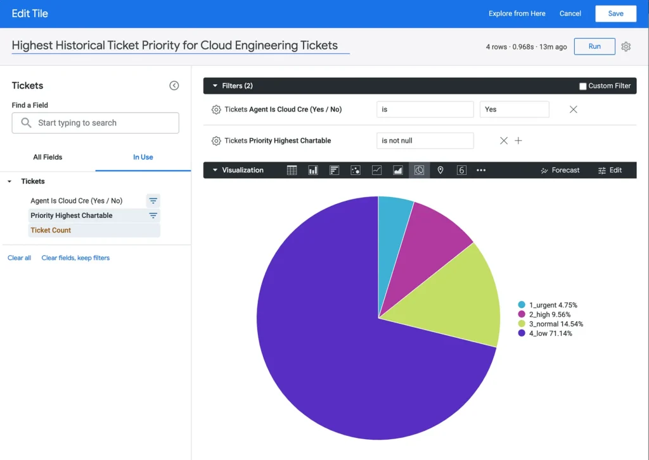The image size is (649, 460).
Task: Open the tile settings gear
Action: [626, 47]
